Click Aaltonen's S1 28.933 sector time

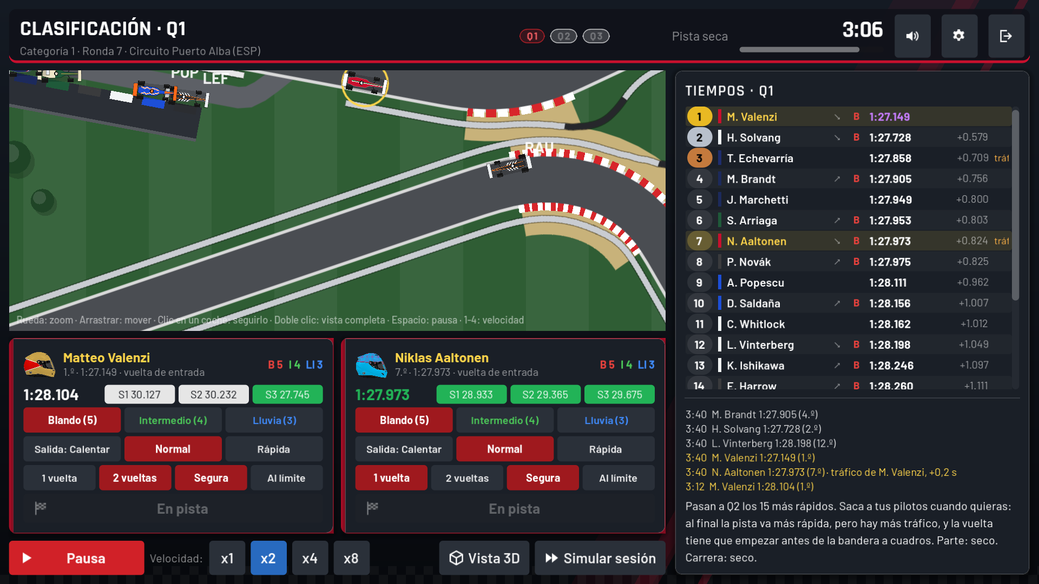pos(471,395)
